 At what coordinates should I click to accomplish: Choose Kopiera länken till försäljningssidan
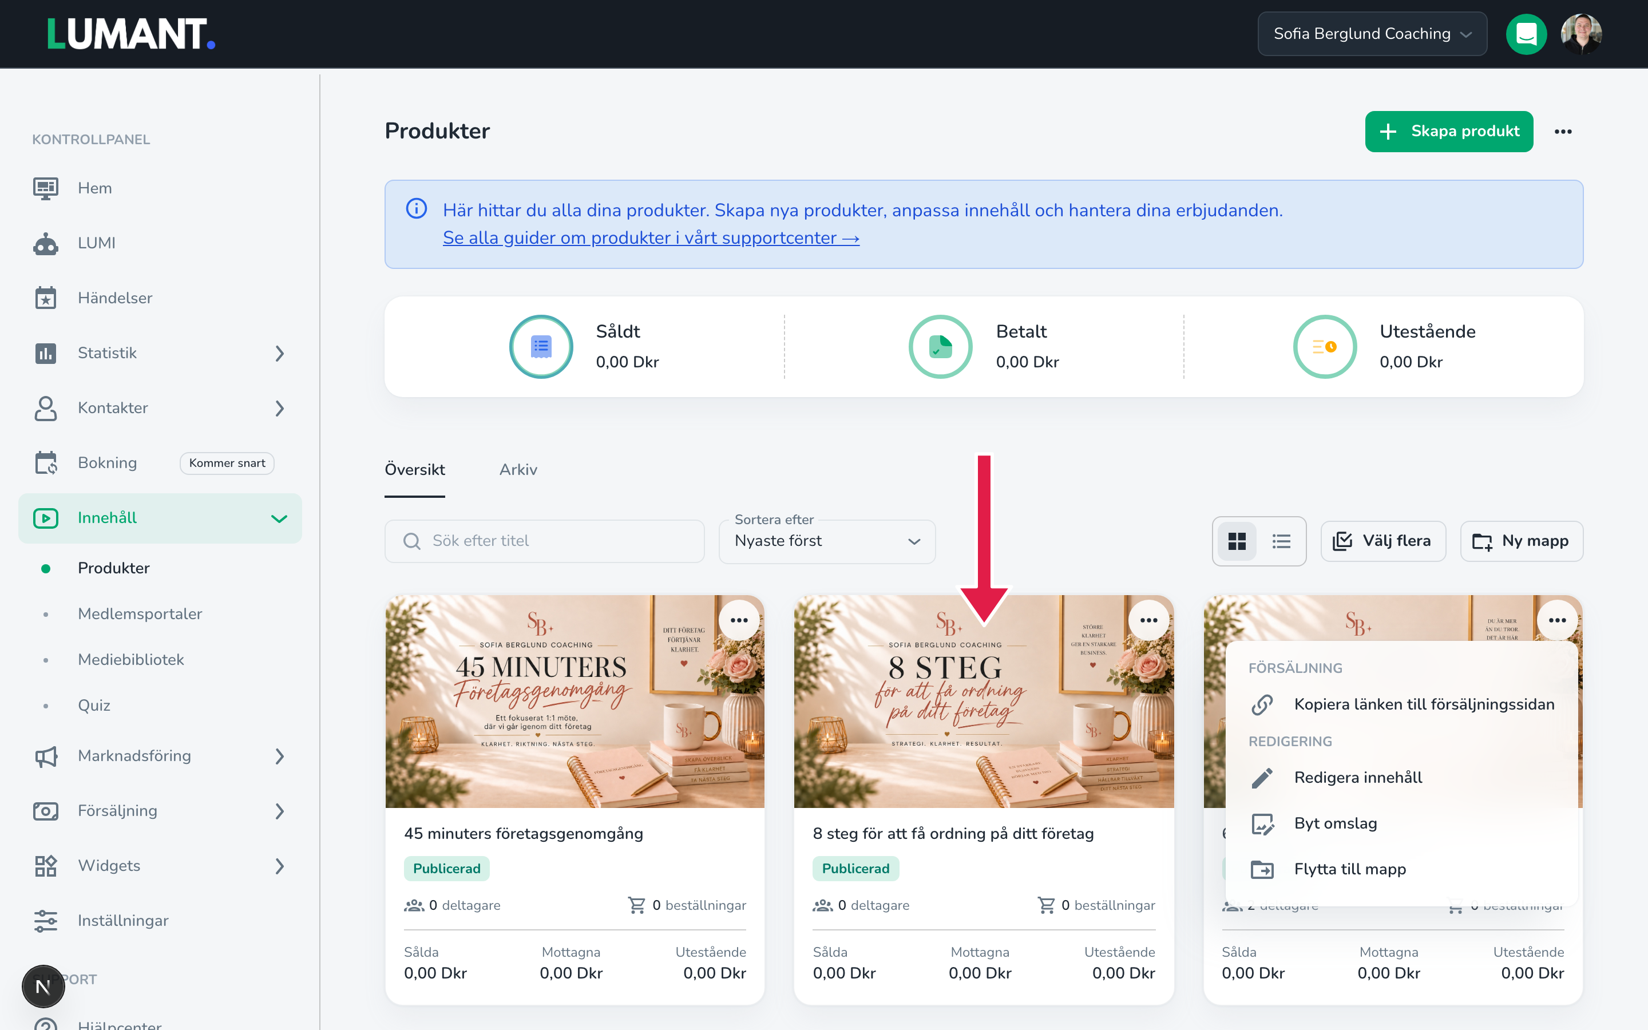pyautogui.click(x=1401, y=704)
